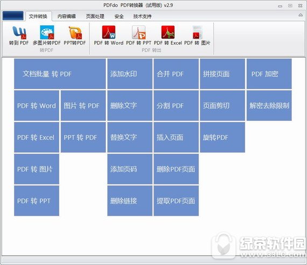Click the 页面剪切 tile

[222, 106]
